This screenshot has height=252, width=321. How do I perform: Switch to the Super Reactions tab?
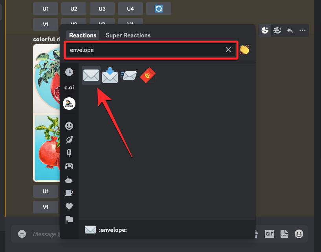[128, 35]
